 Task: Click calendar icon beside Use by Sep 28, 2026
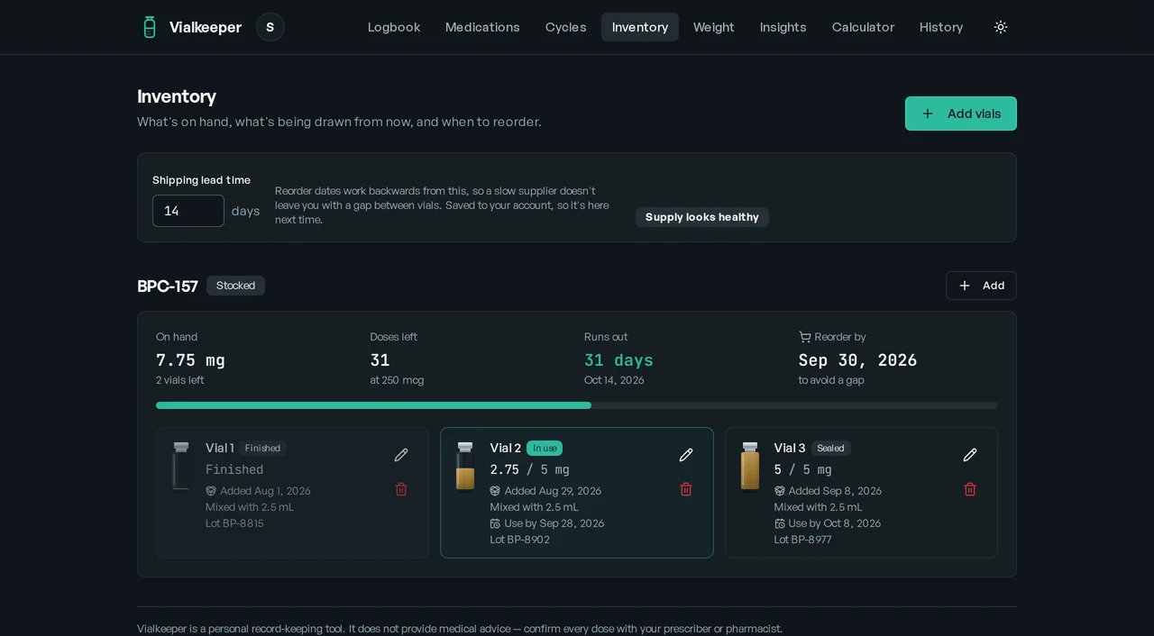pos(495,523)
